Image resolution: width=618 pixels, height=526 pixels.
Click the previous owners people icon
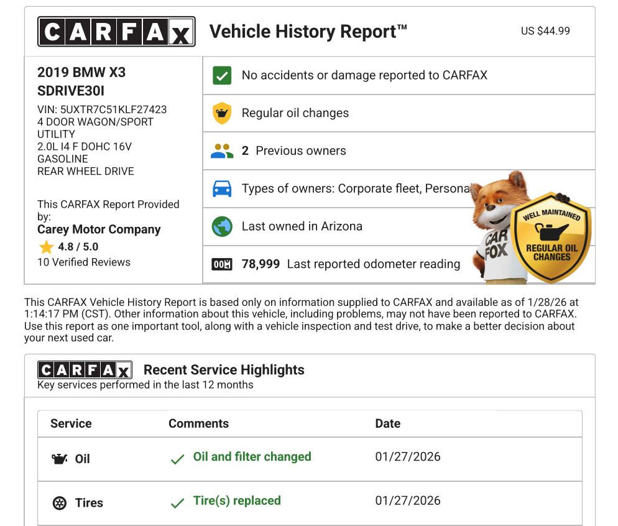221,151
